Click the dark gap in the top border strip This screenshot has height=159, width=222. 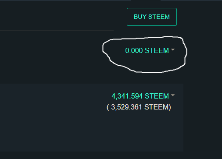point(146,0)
